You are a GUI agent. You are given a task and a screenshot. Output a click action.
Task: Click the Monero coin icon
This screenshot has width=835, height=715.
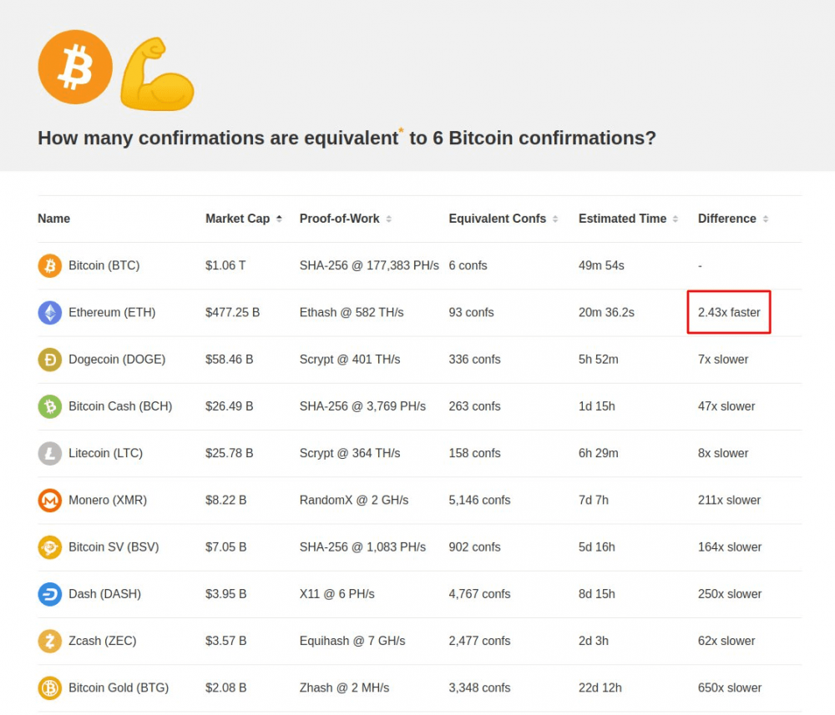tap(50, 501)
